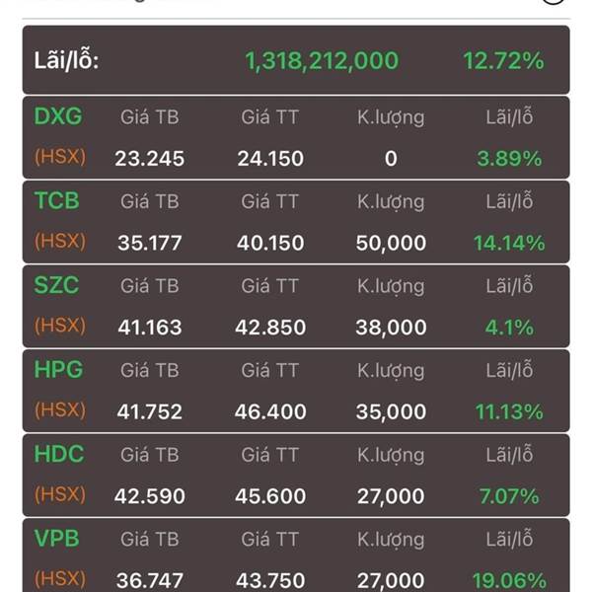Click the HPG K.lượng column header
The width and height of the screenshot is (592, 592).
click(391, 371)
